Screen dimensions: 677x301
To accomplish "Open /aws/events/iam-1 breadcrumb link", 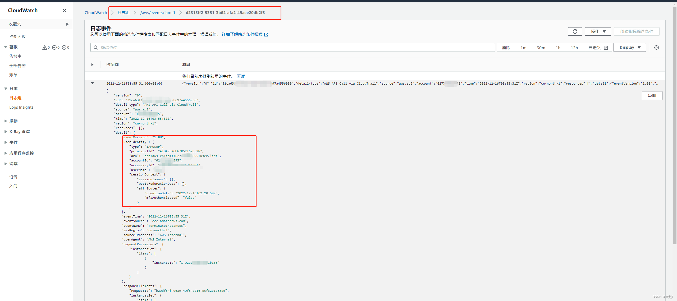I will click(158, 13).
